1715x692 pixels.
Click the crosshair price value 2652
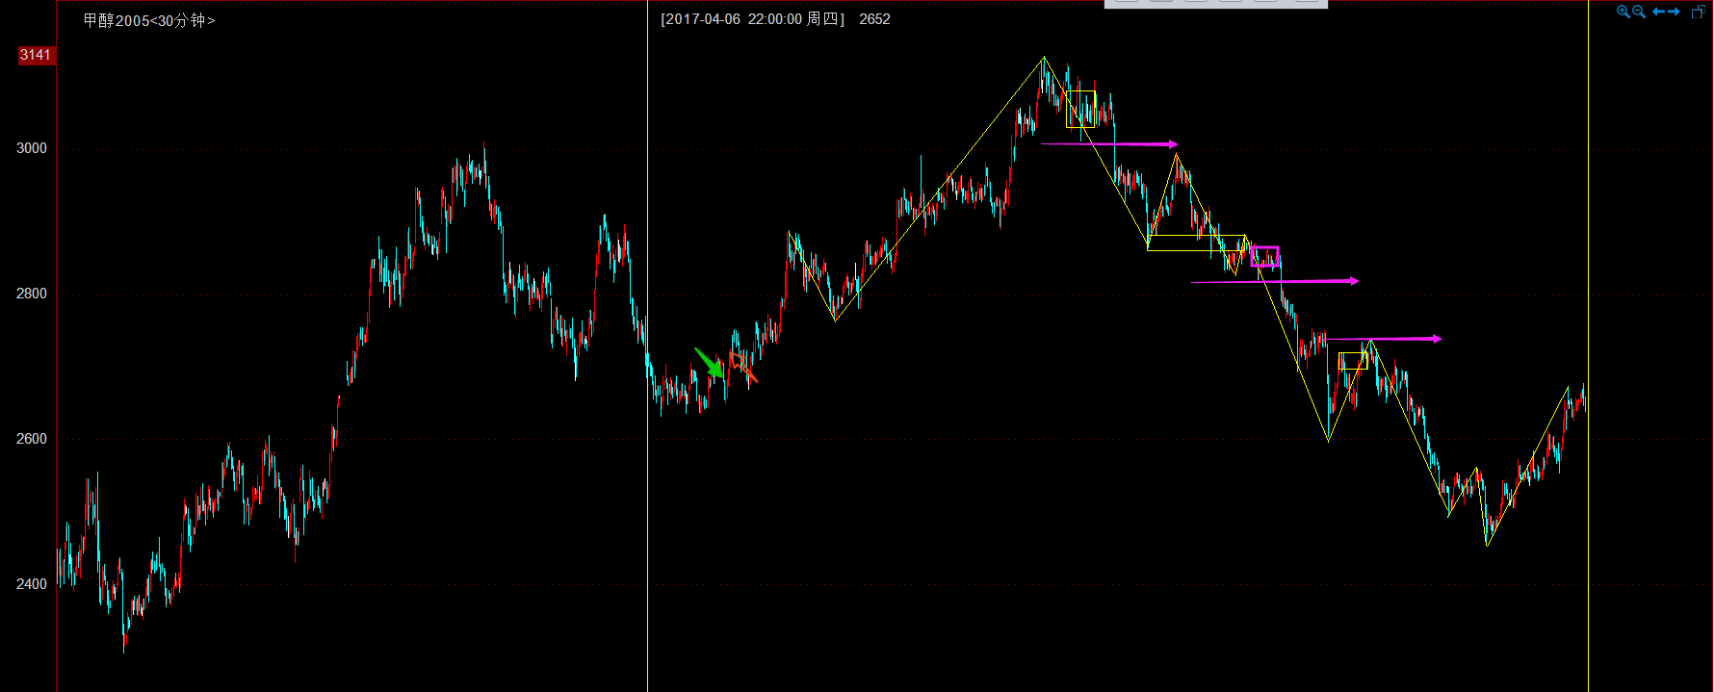[874, 19]
